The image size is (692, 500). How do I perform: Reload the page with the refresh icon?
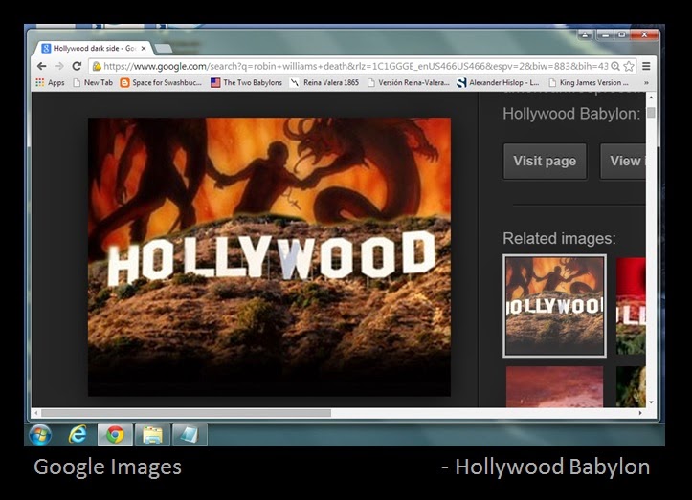point(77,66)
